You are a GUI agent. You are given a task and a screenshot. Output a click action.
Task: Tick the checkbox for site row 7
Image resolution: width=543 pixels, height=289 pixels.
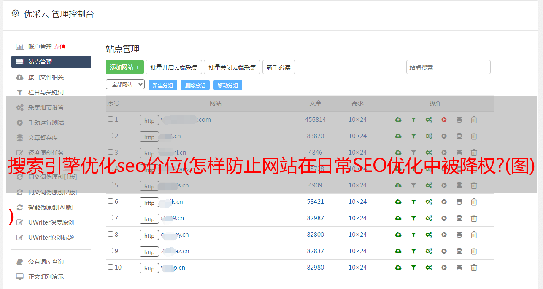click(x=110, y=218)
